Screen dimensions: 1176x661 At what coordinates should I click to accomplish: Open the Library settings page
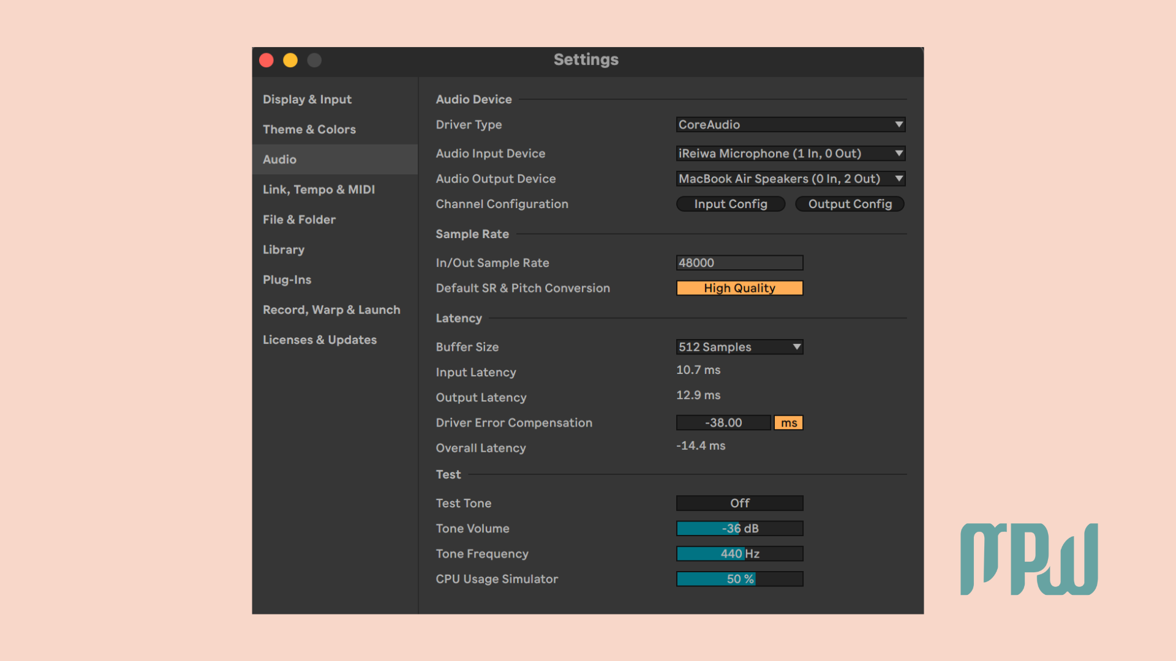283,249
